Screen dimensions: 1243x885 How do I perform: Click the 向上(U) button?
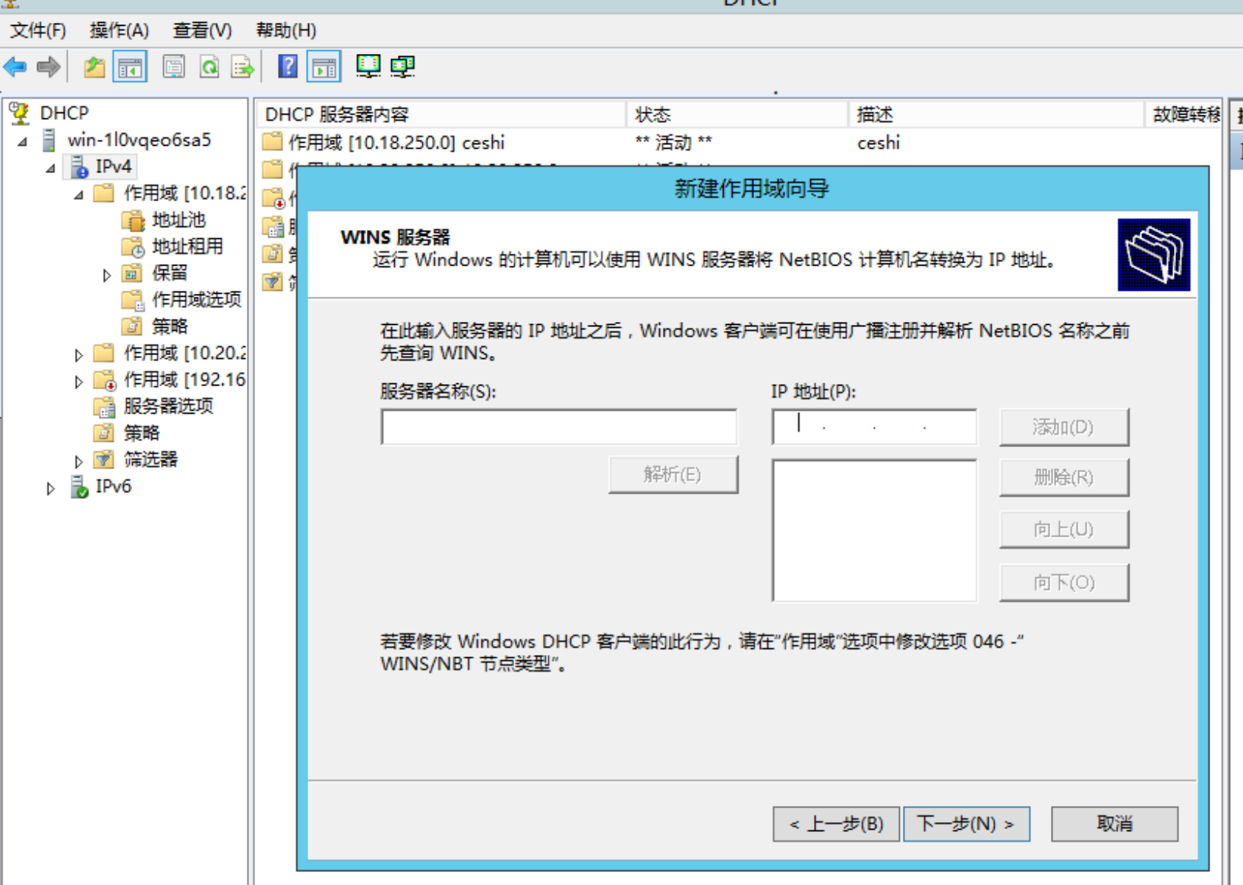pyautogui.click(x=1064, y=529)
